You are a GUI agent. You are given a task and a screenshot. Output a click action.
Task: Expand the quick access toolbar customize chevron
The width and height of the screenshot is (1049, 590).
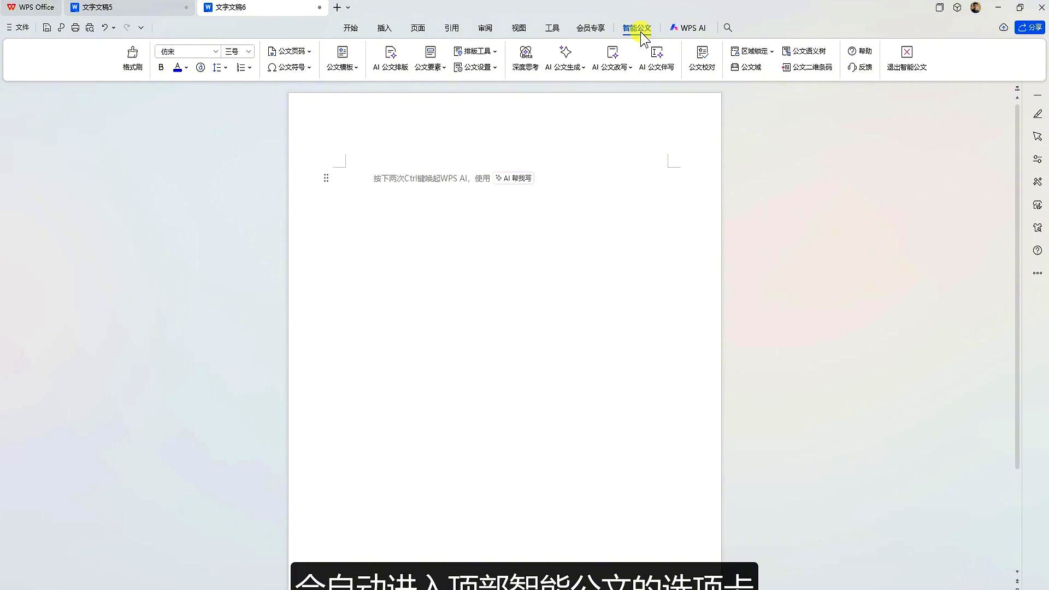(141, 27)
